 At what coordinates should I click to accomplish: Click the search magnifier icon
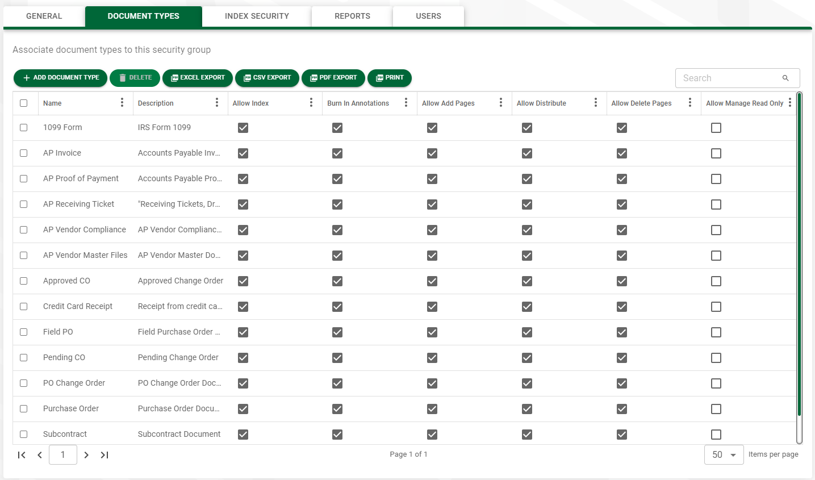click(x=785, y=78)
